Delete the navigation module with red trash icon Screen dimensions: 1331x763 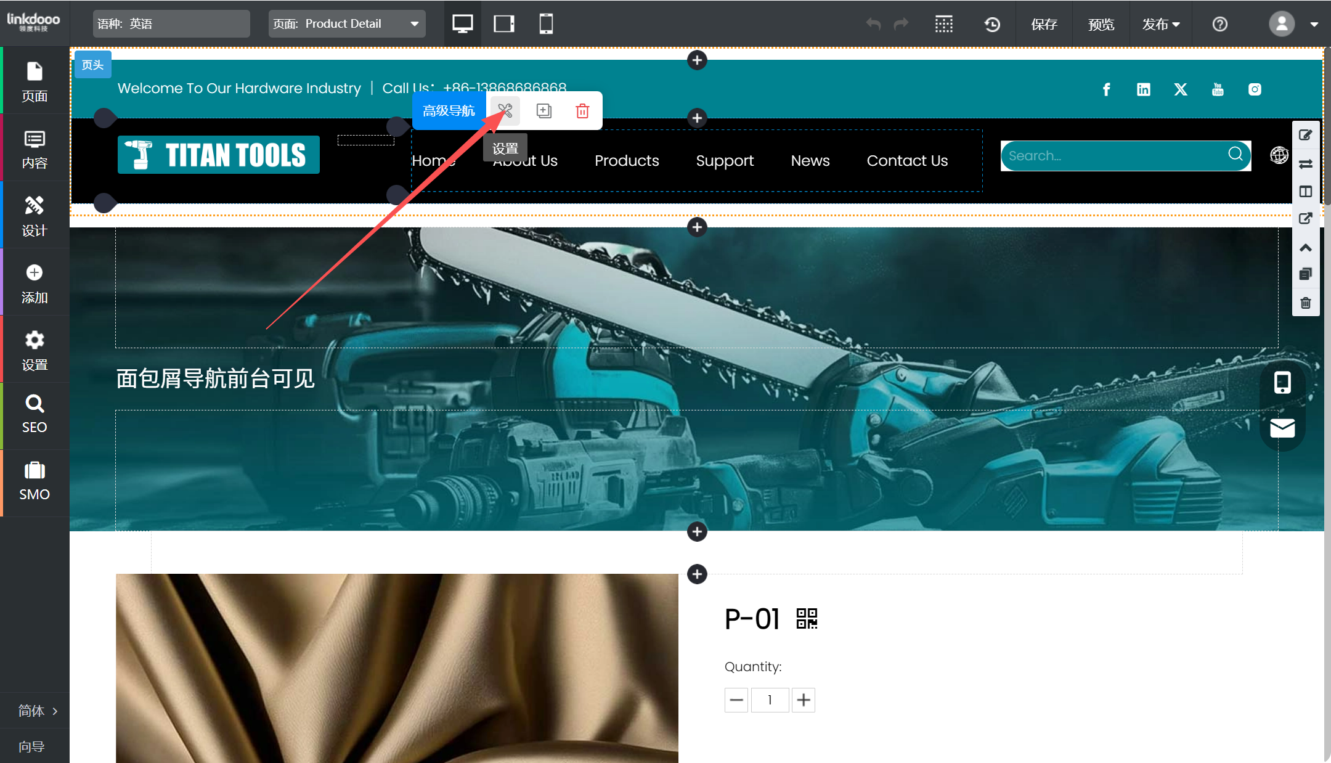coord(582,111)
